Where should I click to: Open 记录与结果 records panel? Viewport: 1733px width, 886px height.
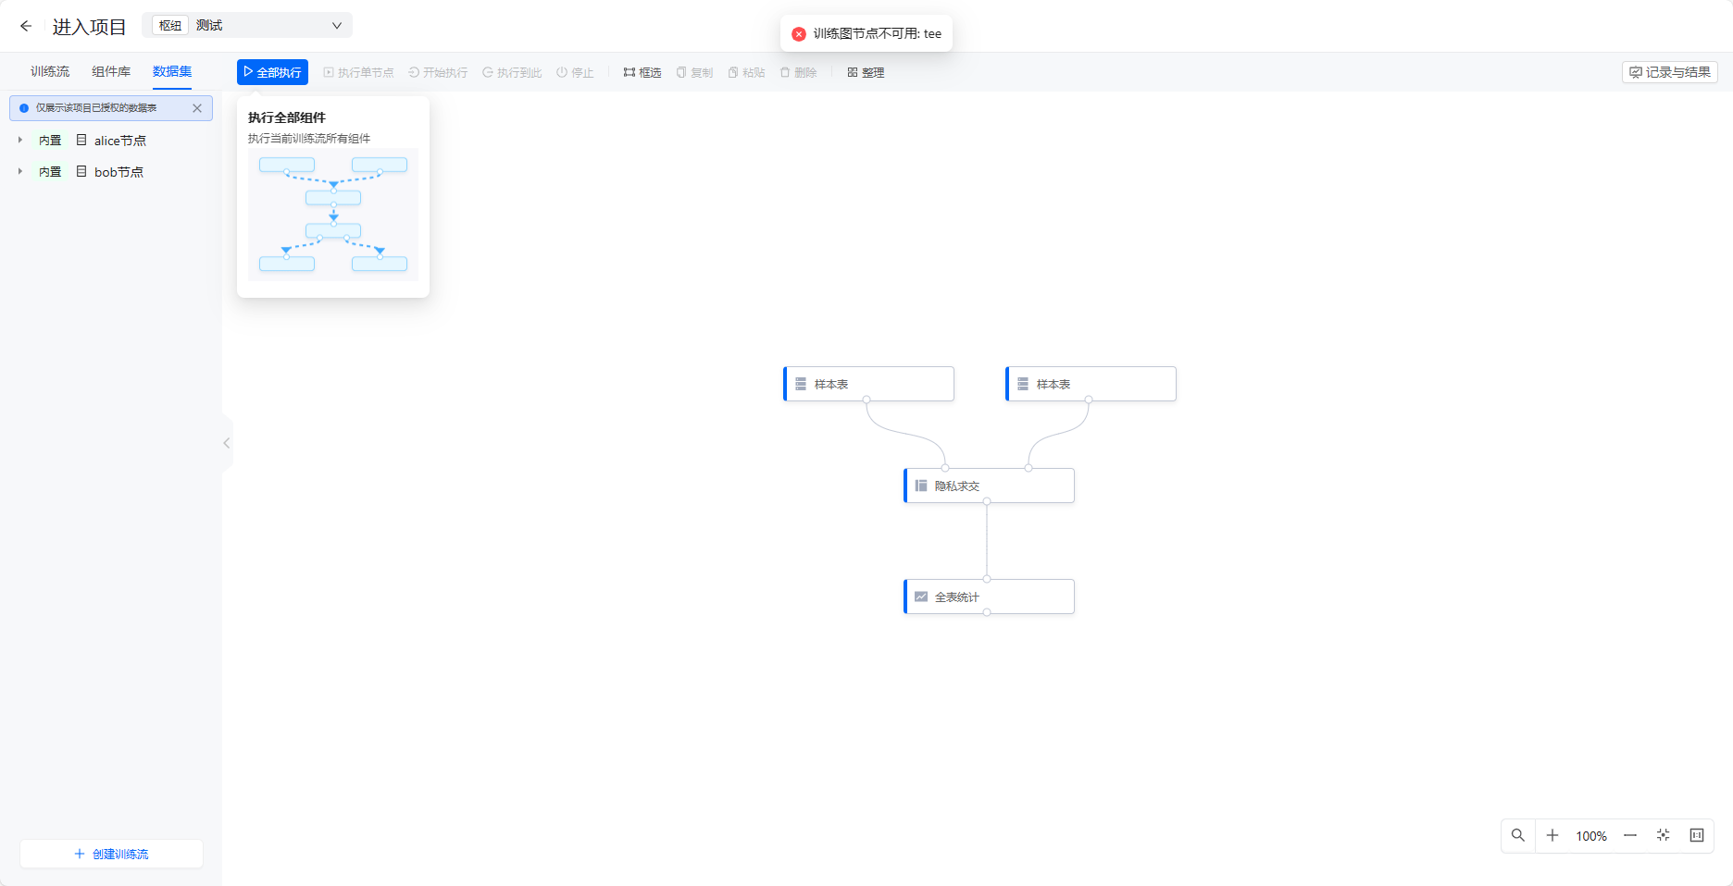pyautogui.click(x=1669, y=71)
